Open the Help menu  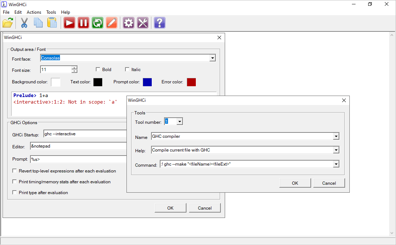coord(65,12)
